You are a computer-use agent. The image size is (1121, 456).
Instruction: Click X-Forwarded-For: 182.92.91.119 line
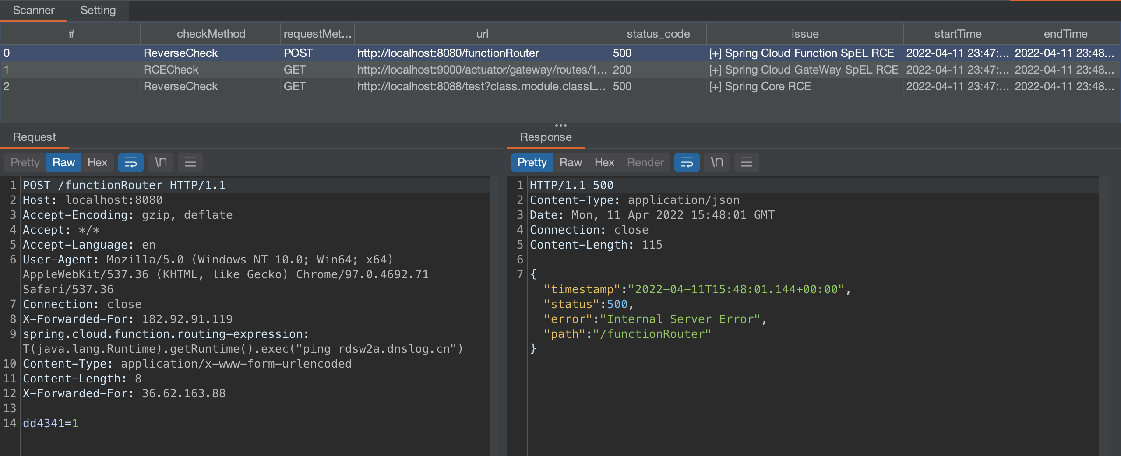point(128,319)
